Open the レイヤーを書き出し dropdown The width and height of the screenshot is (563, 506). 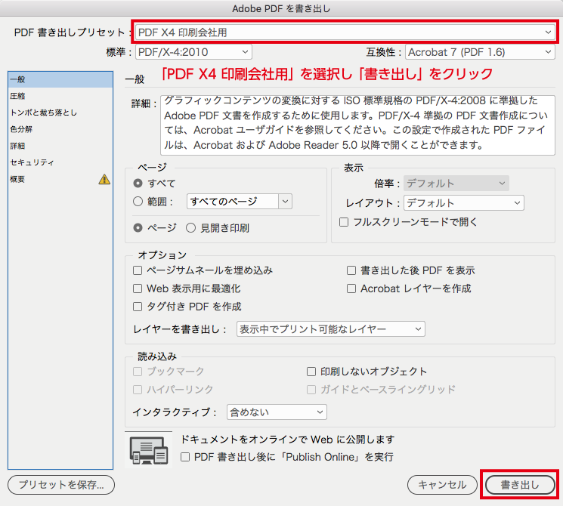coord(331,329)
